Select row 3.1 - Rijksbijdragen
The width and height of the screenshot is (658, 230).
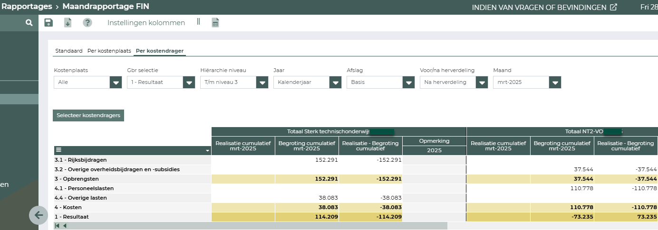pyautogui.click(x=133, y=160)
